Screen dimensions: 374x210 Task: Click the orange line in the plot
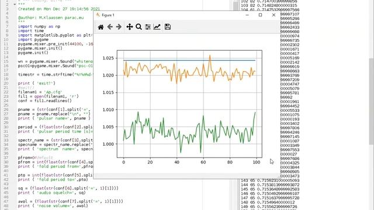189,69
